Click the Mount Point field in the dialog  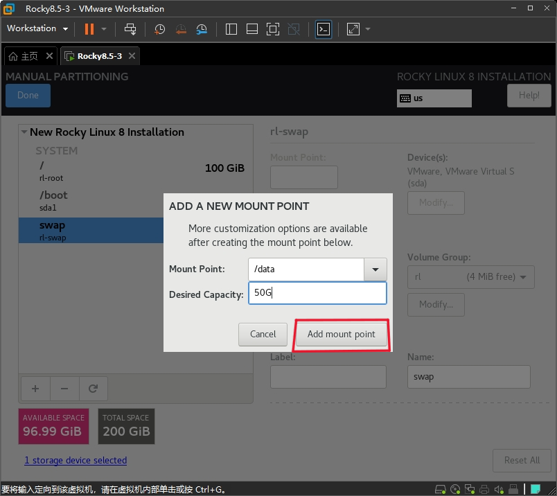coord(306,269)
